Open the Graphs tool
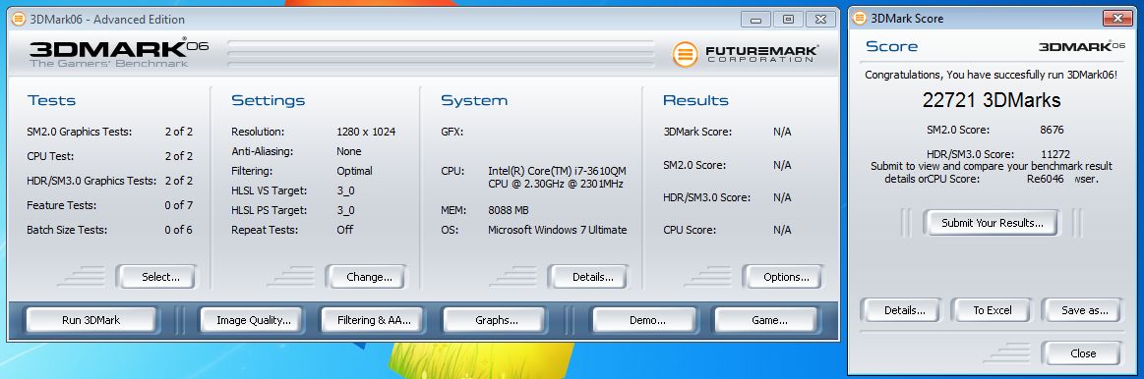This screenshot has height=379, width=1144. click(x=496, y=320)
